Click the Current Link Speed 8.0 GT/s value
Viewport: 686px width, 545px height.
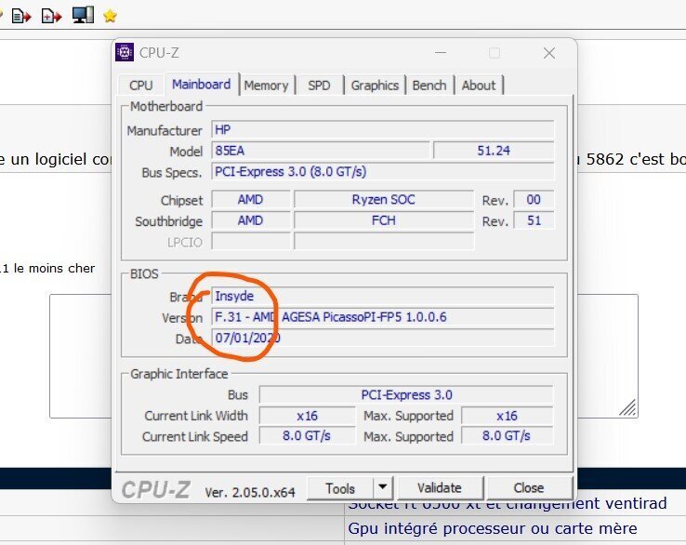pos(307,436)
